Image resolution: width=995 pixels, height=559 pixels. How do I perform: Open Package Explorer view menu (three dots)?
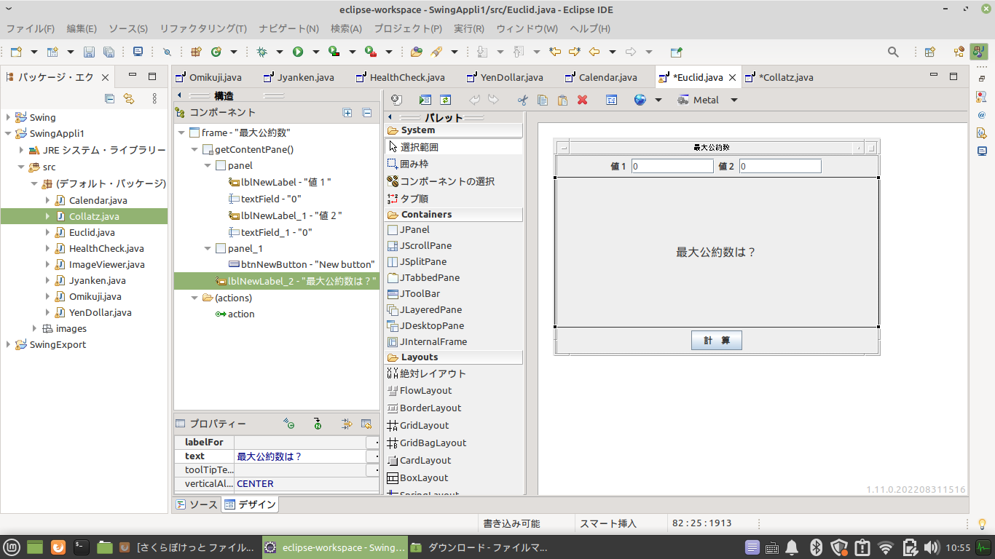(x=154, y=98)
